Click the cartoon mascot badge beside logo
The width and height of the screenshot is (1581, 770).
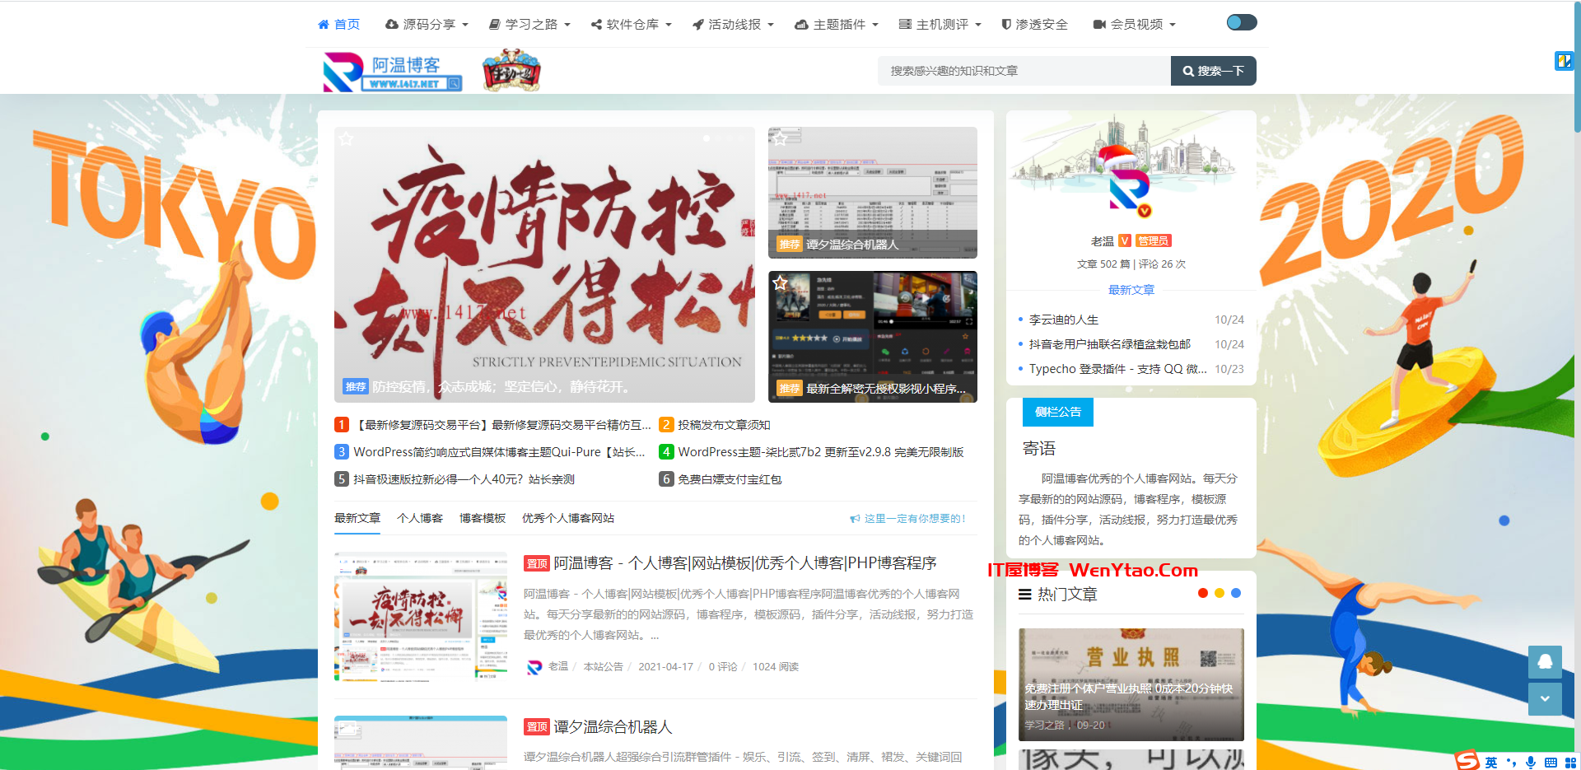(x=511, y=70)
